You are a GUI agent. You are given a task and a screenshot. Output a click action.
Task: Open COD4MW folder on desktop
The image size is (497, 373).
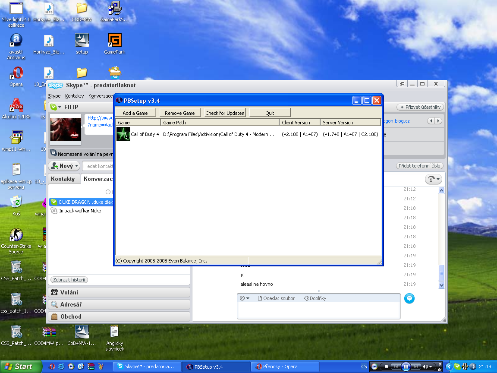coord(82,12)
